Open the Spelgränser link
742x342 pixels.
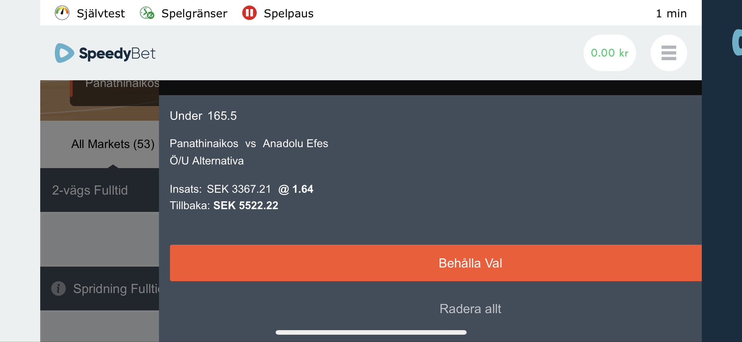click(194, 13)
